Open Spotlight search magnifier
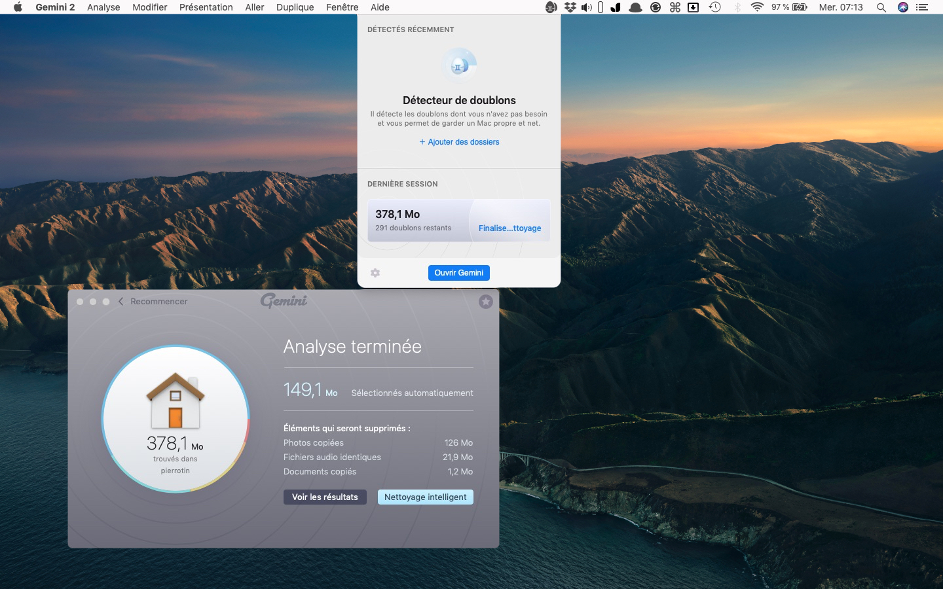This screenshot has width=943, height=589. pyautogui.click(x=881, y=7)
